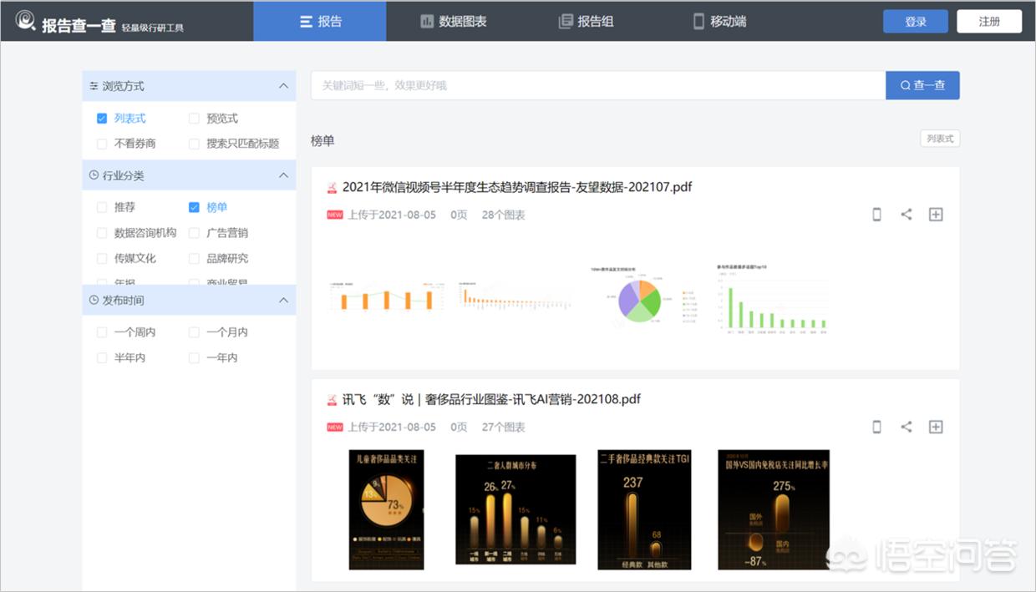Open the 报告 tab

(320, 21)
